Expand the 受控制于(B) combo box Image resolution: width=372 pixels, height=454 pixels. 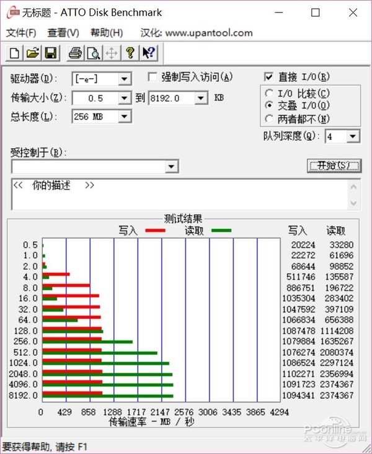(171, 166)
